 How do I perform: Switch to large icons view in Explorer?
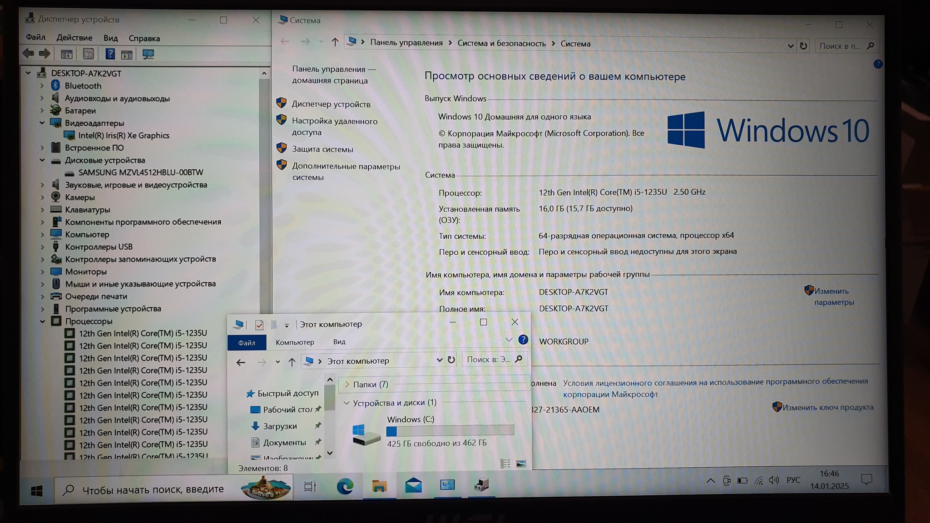(521, 464)
